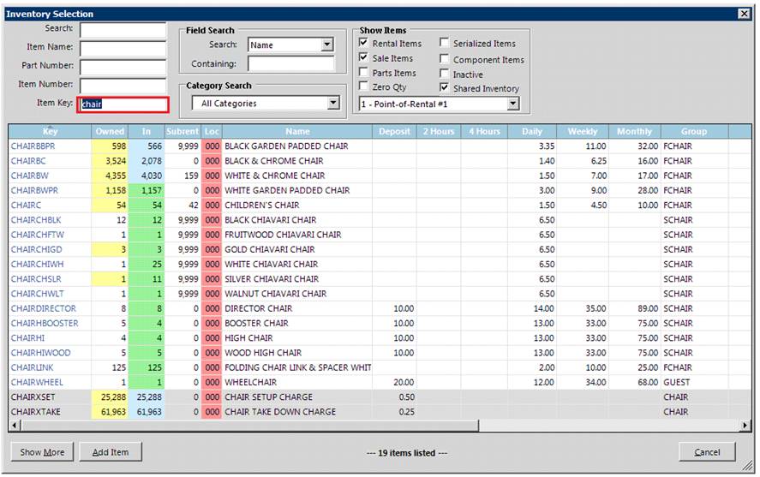Click the Part Number input field
760x477 pixels.
coord(123,67)
